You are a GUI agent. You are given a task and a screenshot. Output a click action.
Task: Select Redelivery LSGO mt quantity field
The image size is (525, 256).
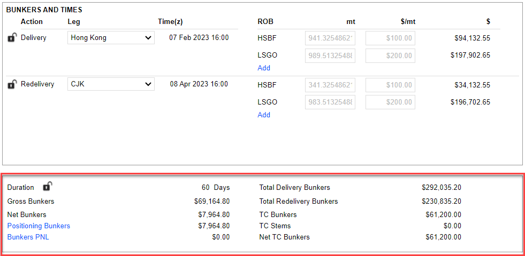(x=330, y=102)
